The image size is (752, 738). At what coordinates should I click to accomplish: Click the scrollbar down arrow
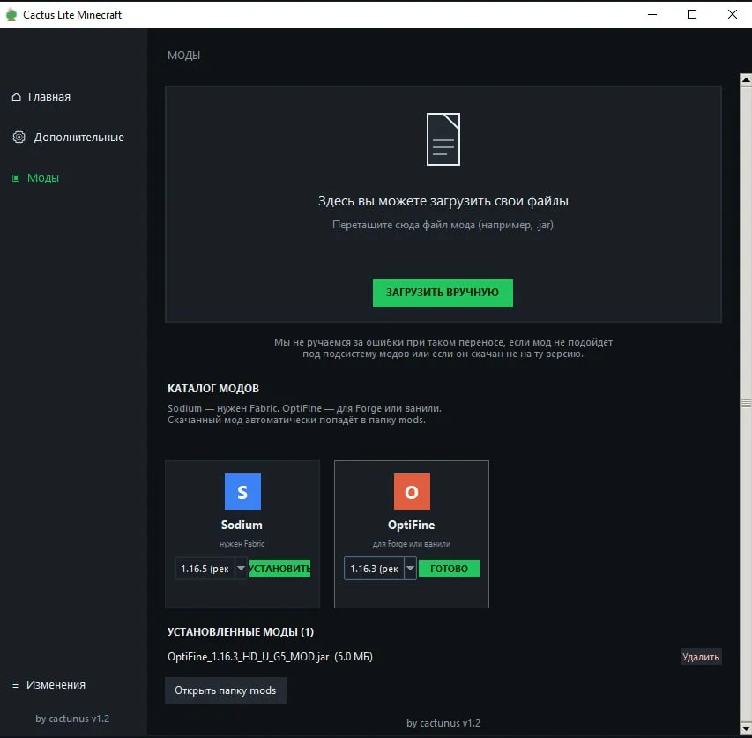tap(746, 729)
